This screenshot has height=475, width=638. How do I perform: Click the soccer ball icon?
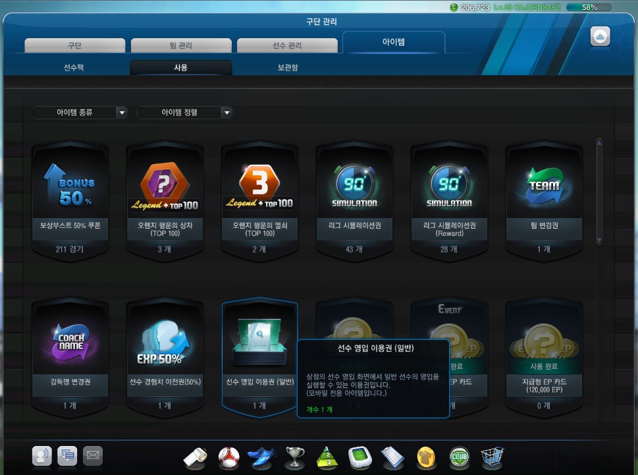pyautogui.click(x=228, y=458)
